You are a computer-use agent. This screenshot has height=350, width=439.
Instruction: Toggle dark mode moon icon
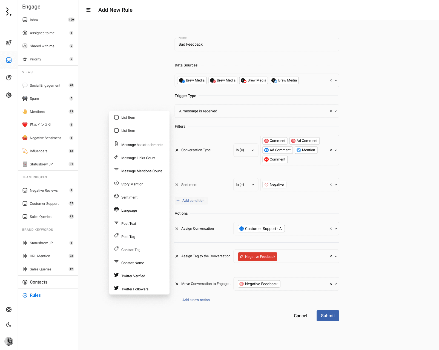point(9,325)
